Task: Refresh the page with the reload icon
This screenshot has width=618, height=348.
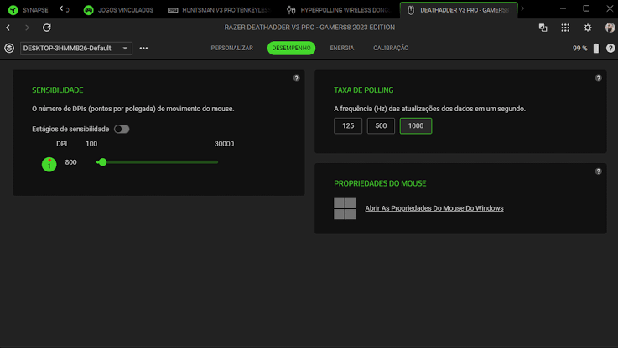Action: point(46,28)
